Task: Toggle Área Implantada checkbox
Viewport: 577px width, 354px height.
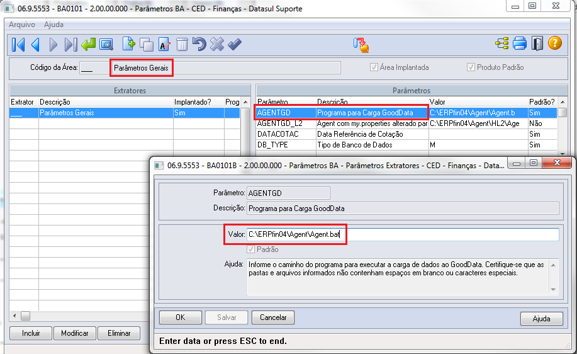Action: point(374,67)
